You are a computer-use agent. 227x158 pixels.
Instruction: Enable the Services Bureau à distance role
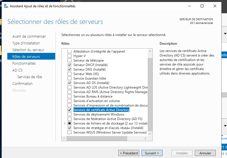pos(70,96)
